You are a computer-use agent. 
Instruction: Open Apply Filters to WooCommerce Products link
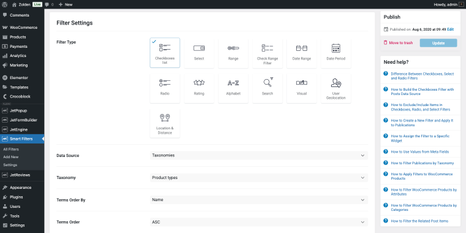coord(422,176)
